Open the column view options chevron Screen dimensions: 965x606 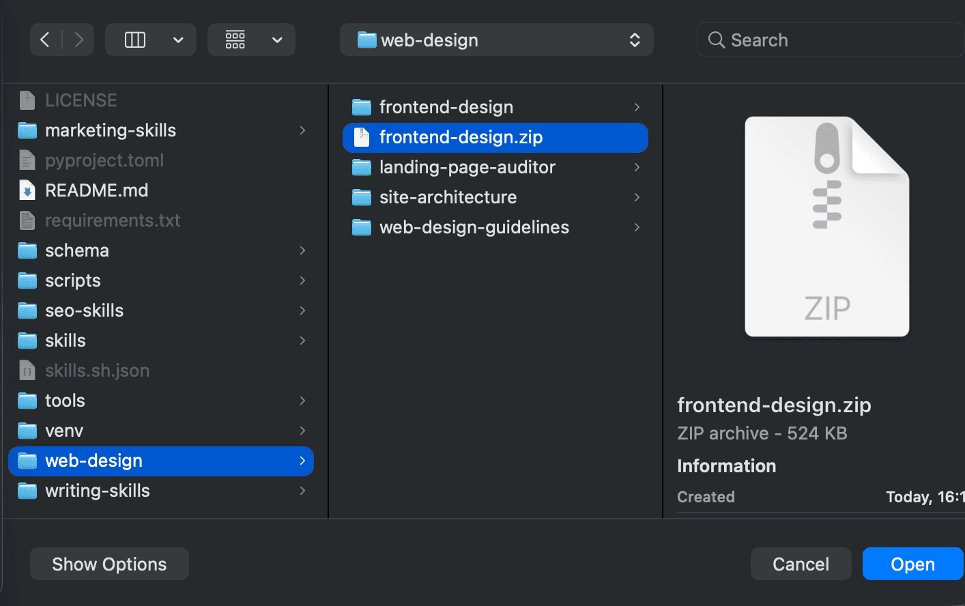click(x=178, y=40)
